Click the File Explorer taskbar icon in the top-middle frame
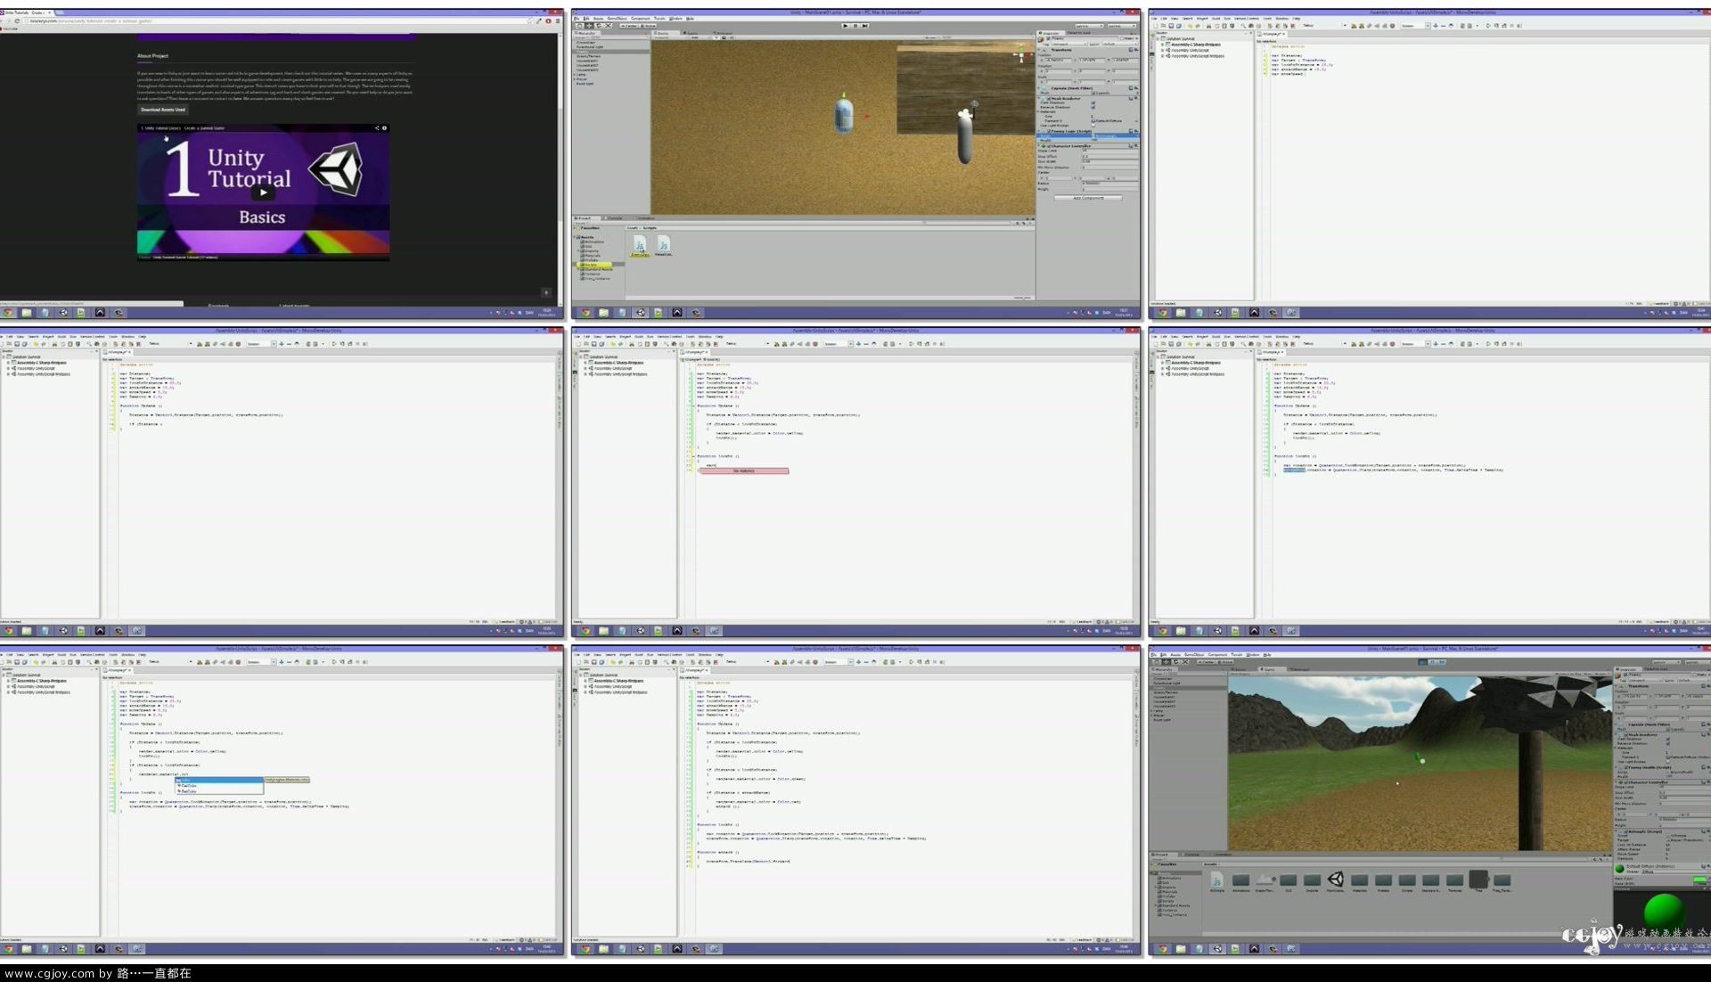 point(603,313)
